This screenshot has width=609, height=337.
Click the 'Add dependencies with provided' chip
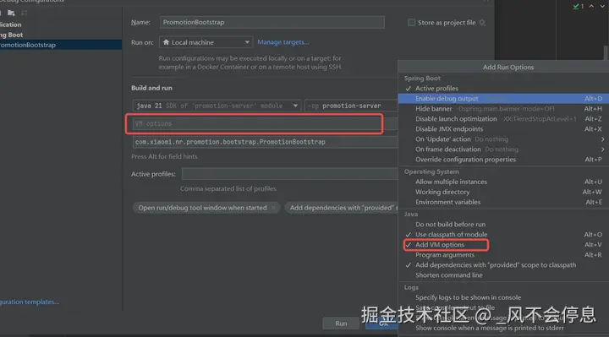pos(342,208)
